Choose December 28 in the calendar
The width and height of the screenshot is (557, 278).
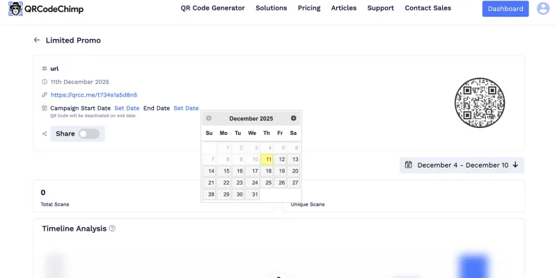[x=210, y=195]
